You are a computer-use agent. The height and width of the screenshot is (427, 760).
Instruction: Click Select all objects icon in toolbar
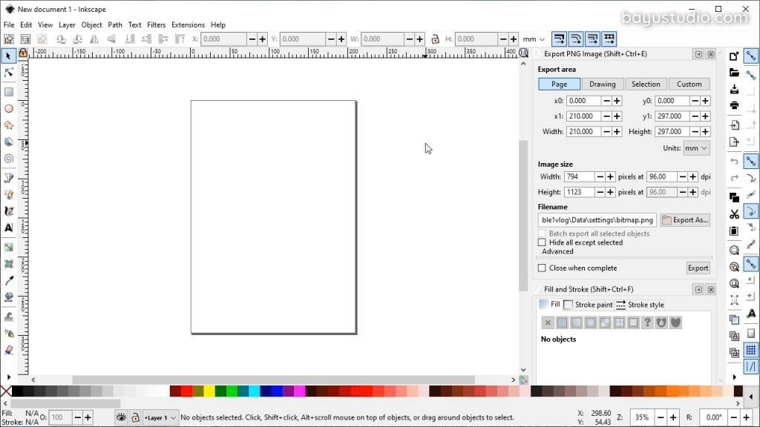(9, 39)
